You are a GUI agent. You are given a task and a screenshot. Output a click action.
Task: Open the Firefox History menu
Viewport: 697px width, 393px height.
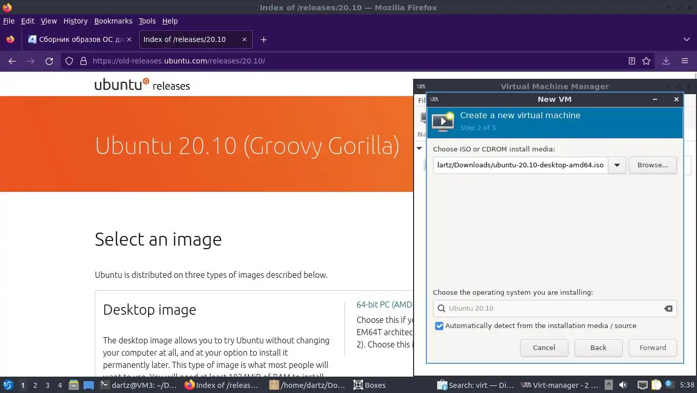click(75, 21)
